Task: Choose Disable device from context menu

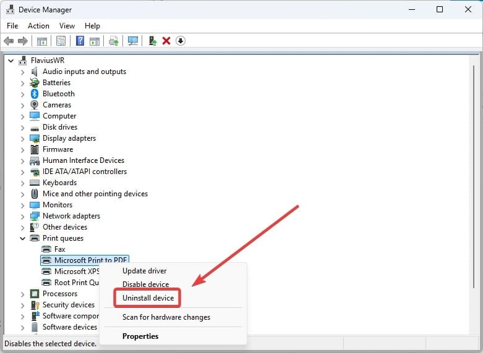Action: tap(146, 284)
